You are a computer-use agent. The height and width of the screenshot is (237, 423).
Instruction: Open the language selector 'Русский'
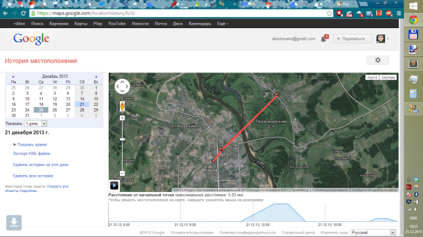pyautogui.click(x=373, y=232)
